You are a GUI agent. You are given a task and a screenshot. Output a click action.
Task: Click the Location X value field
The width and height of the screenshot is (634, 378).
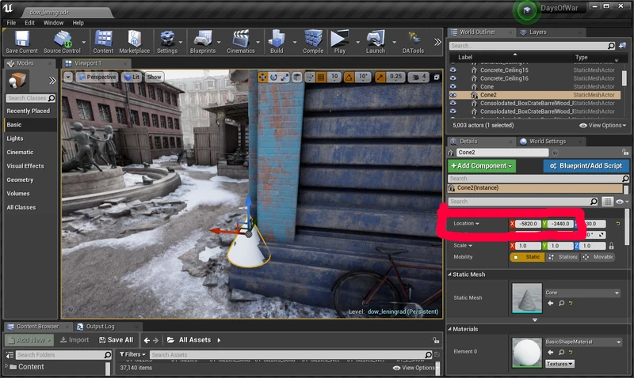pos(526,224)
